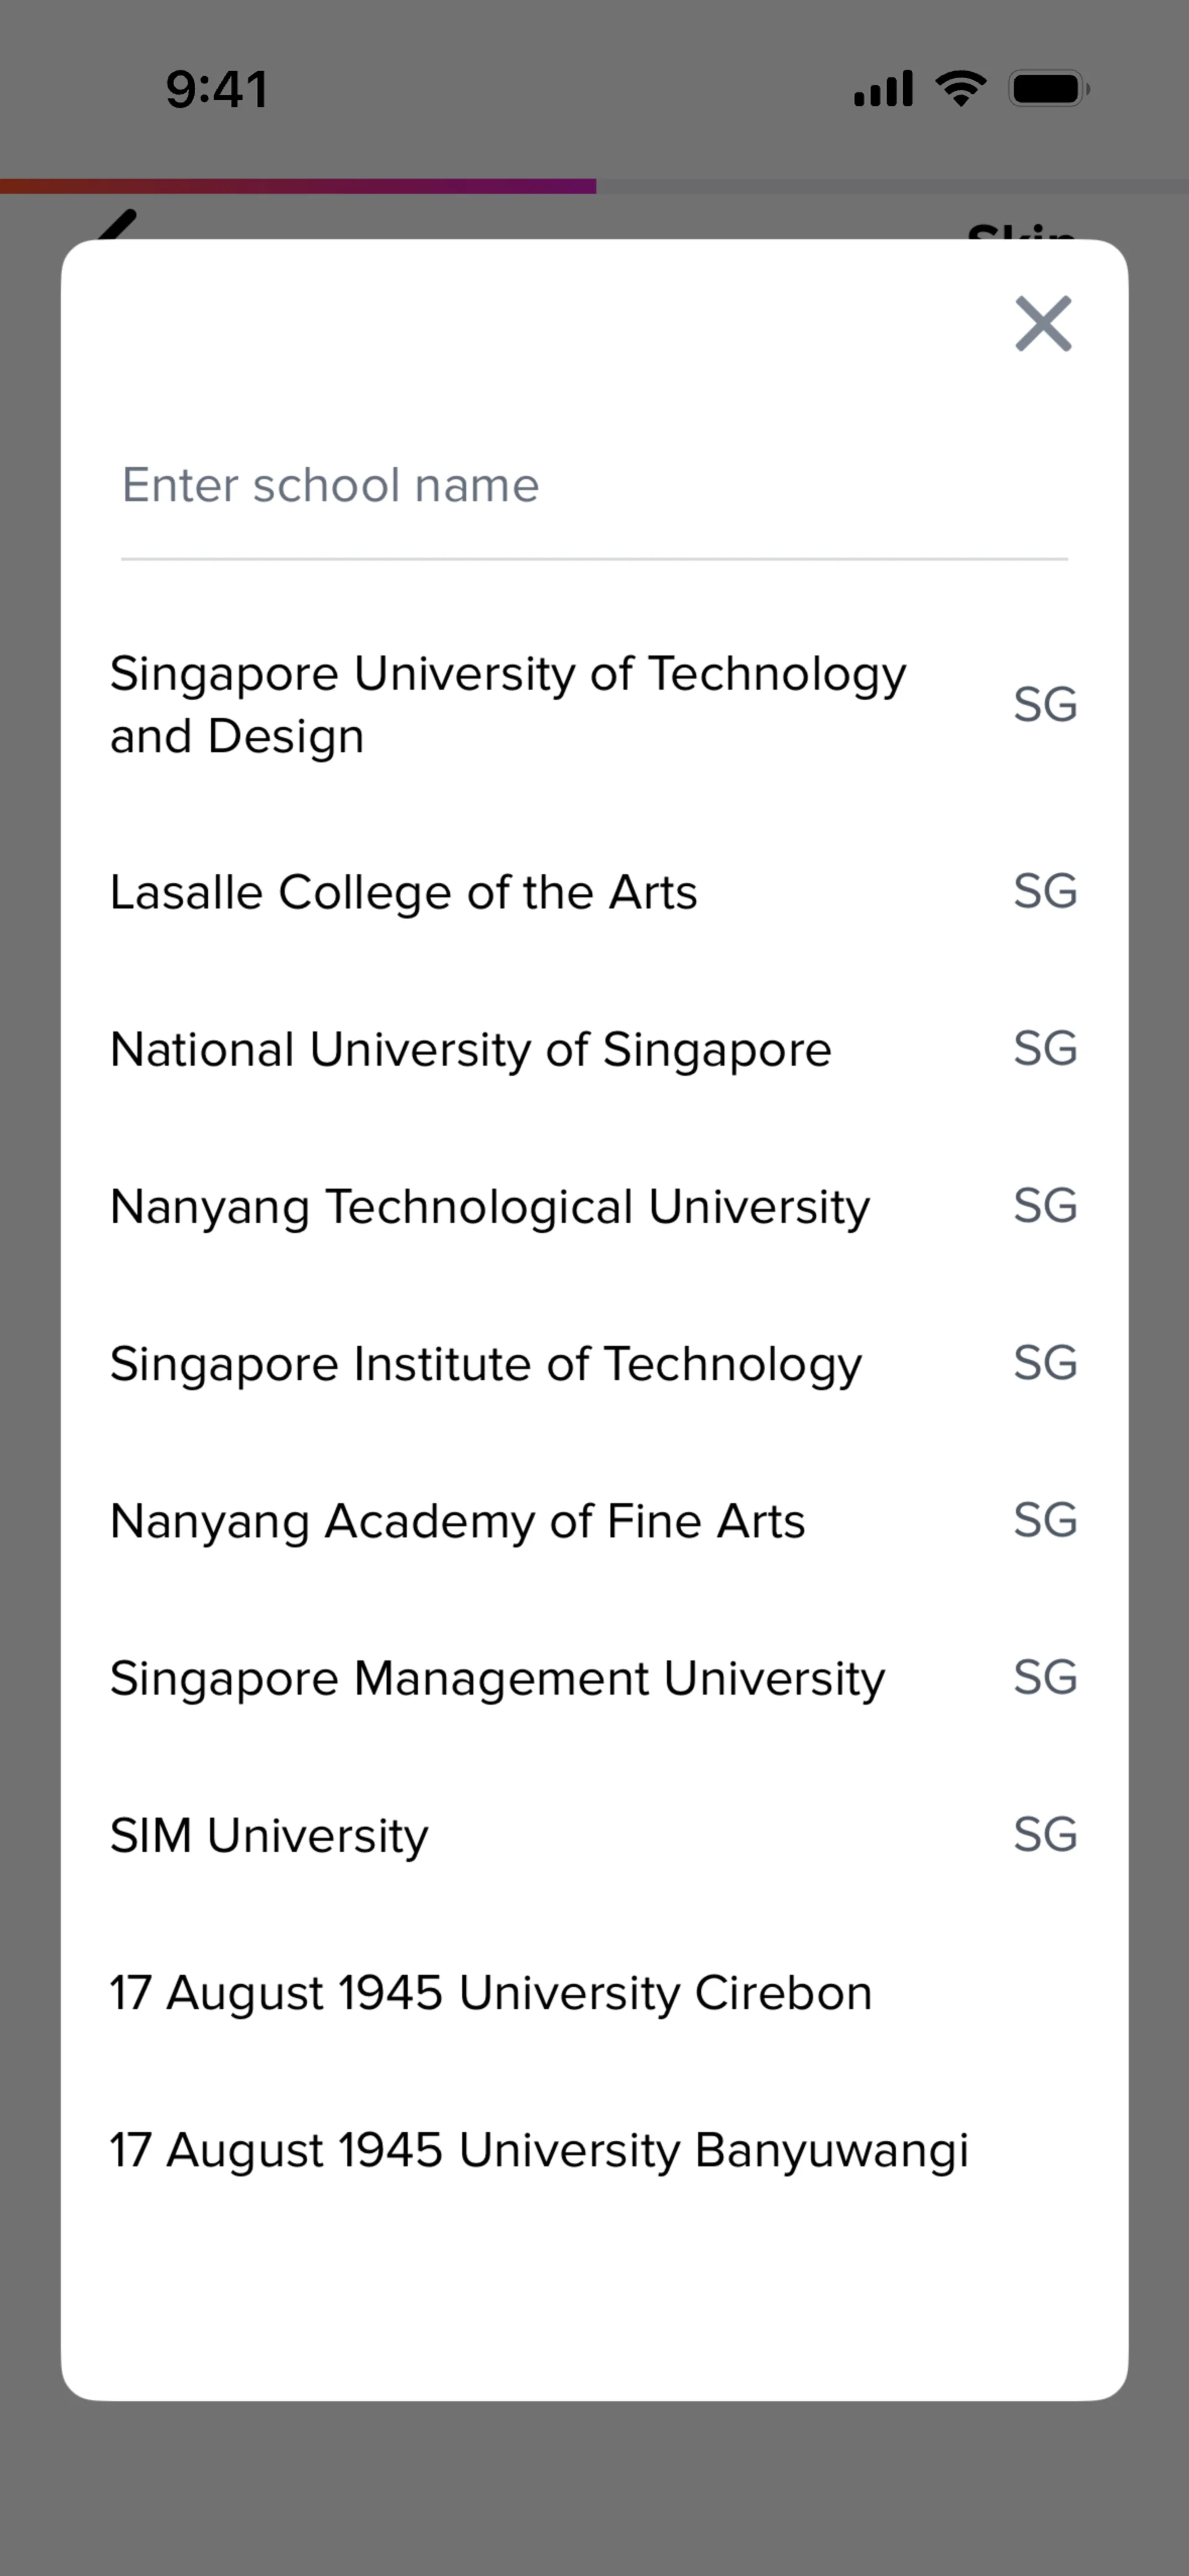
Task: Tap the back arrow behind the dialog
Action: point(117,225)
